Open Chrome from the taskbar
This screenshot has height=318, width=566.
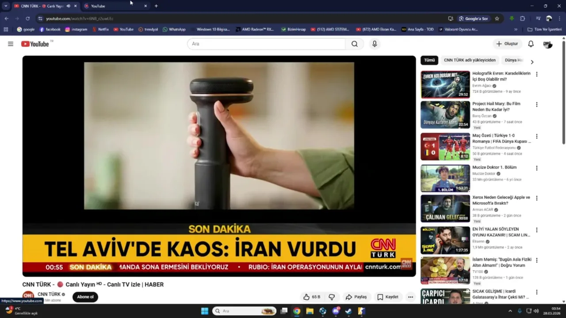(297, 311)
